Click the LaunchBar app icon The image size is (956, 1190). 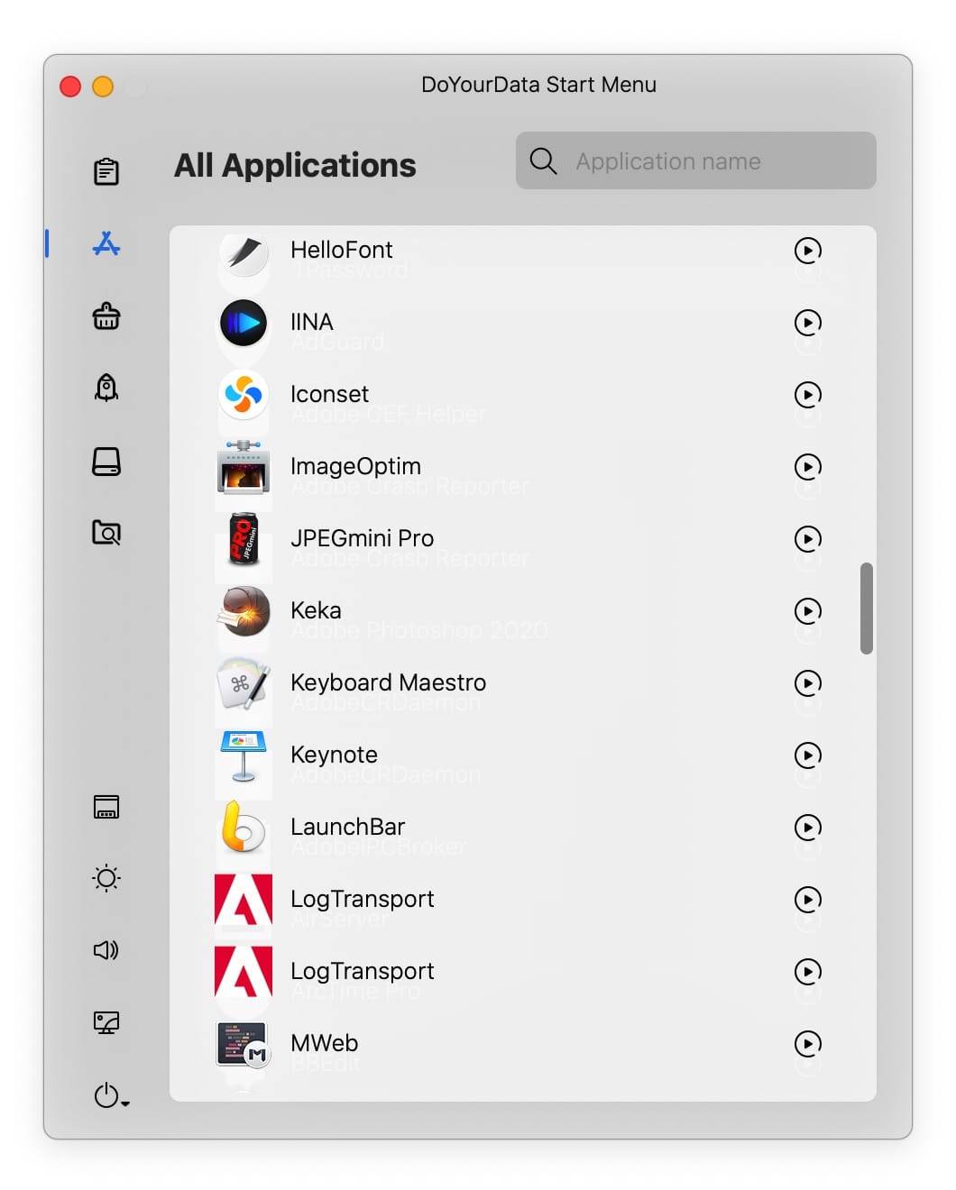tap(244, 828)
